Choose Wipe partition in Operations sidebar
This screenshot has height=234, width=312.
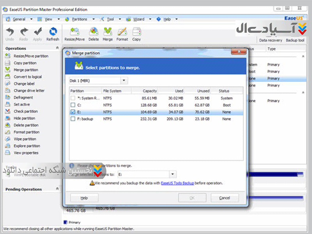click(x=25, y=139)
